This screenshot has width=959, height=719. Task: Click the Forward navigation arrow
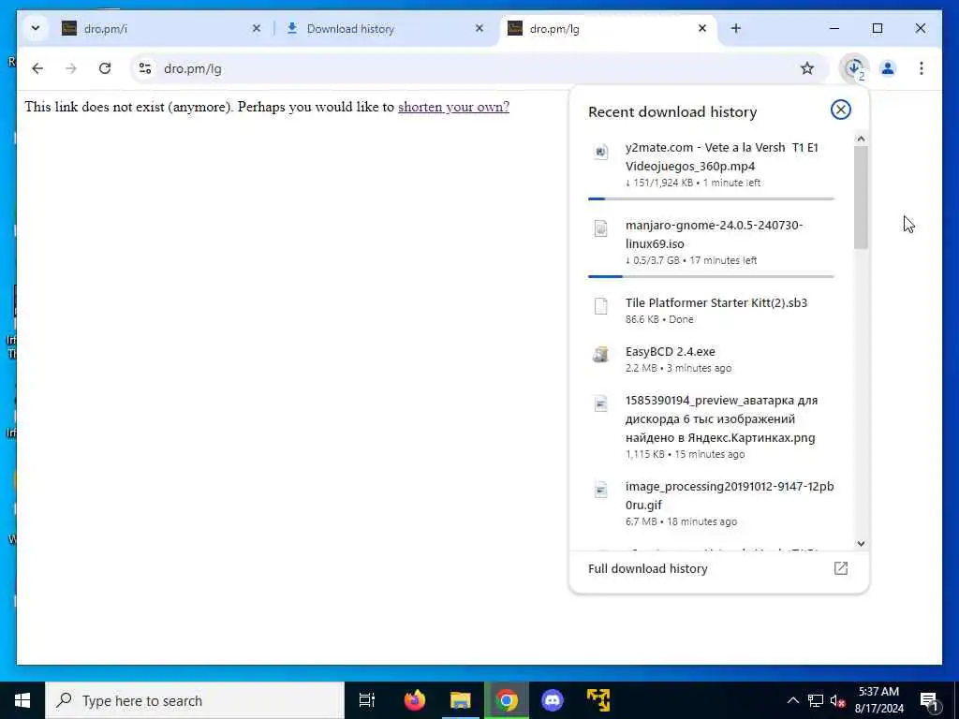coord(71,68)
